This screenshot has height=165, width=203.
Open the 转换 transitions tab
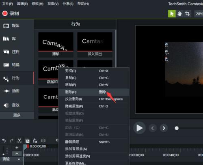(x=17, y=65)
